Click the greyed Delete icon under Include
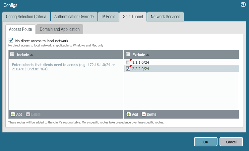This screenshot has height=151, width=249. [28, 114]
